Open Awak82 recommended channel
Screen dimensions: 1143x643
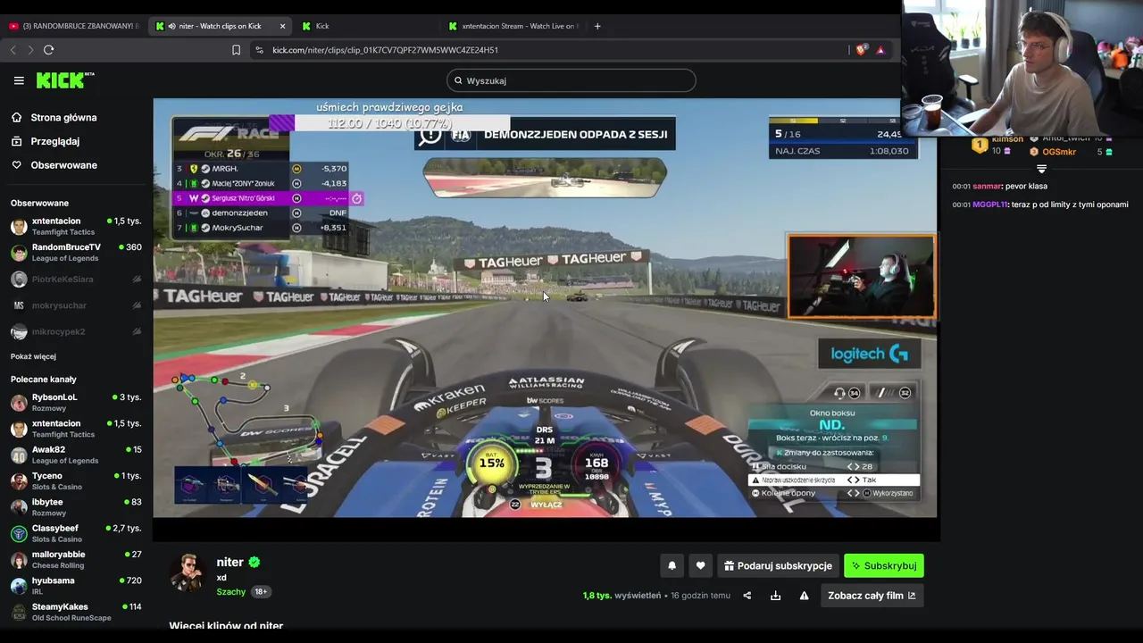pyautogui.click(x=76, y=455)
